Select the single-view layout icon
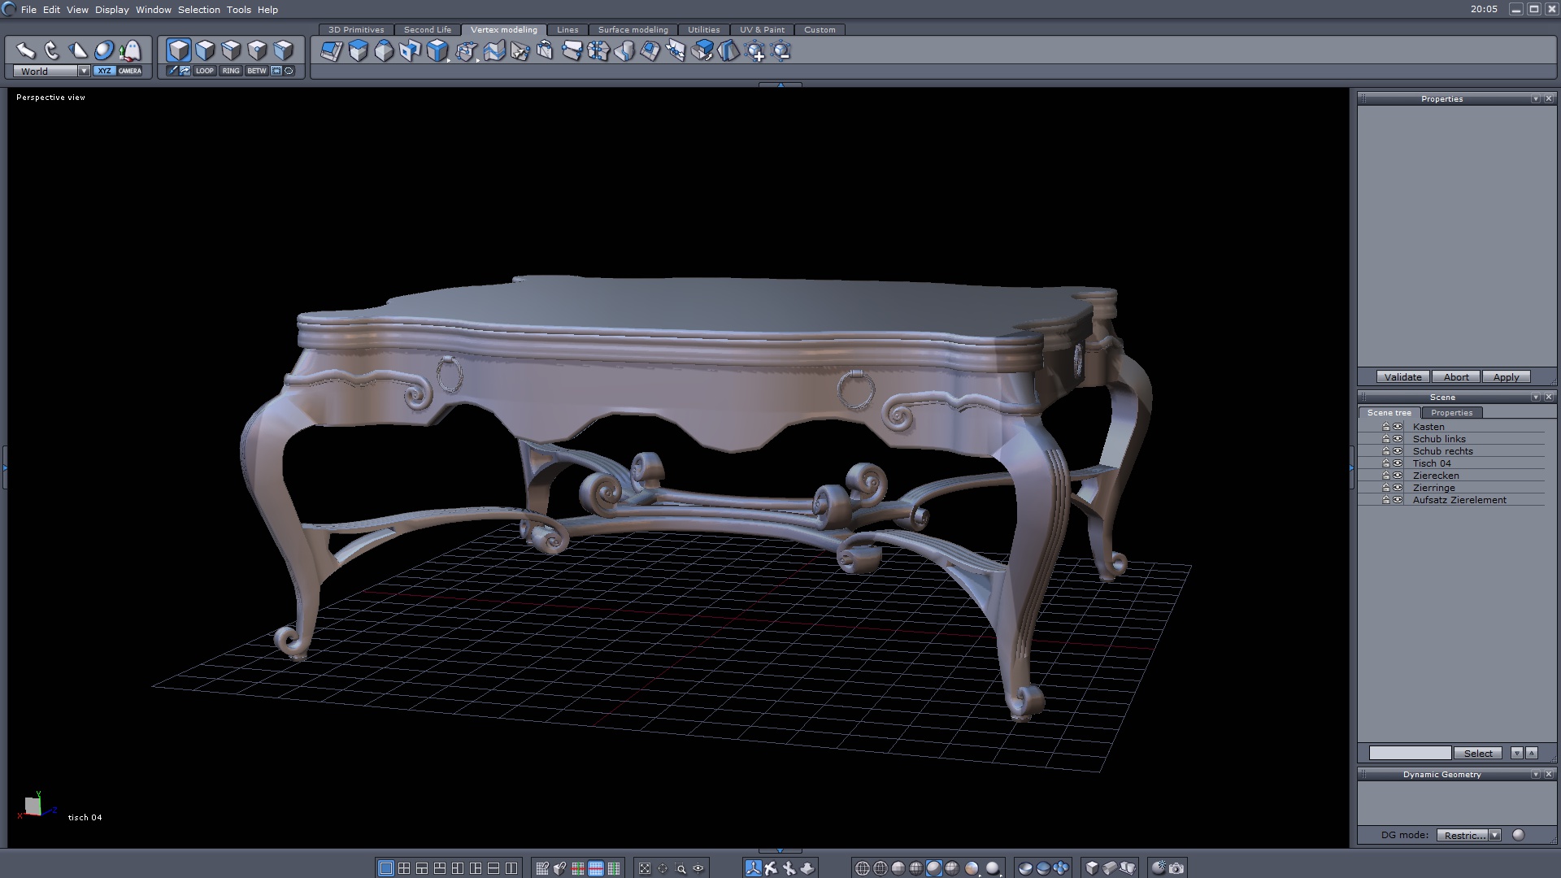Image resolution: width=1561 pixels, height=878 pixels. click(386, 868)
